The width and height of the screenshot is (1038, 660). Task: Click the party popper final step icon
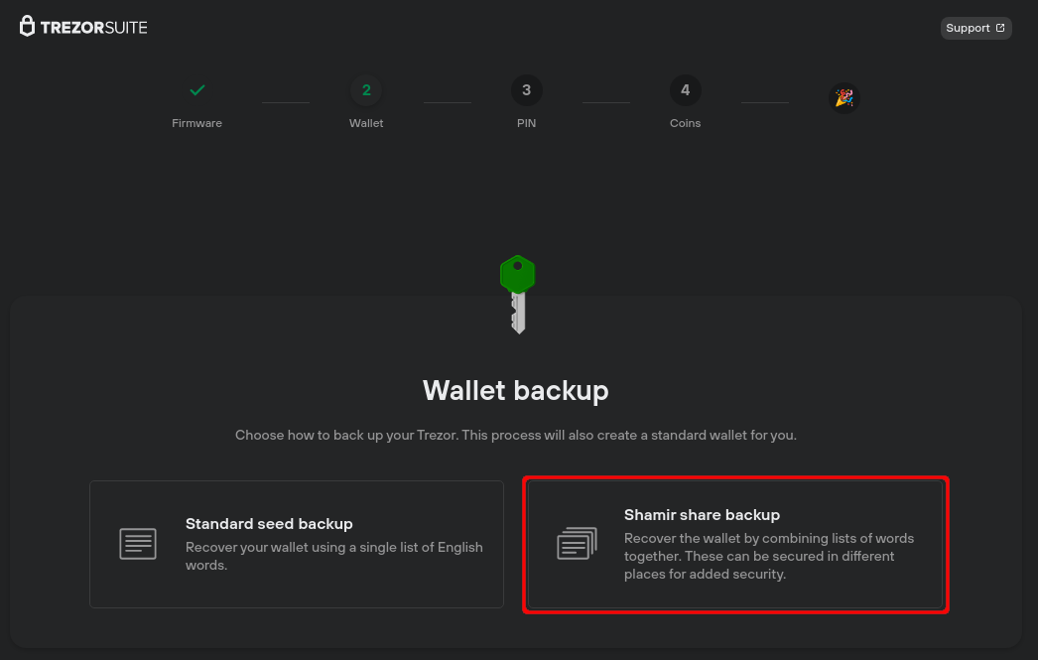pyautogui.click(x=844, y=98)
